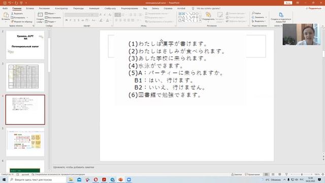Save the presentation from quick access toolbar
The width and height of the screenshot is (325, 183).
click(x=5, y=3)
